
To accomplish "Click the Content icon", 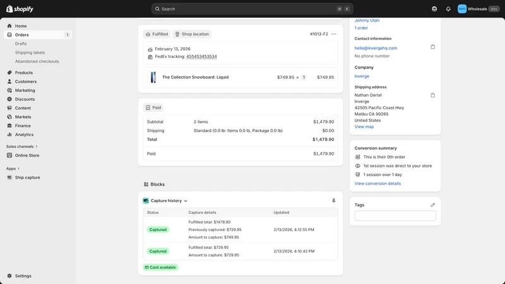I will click(x=9, y=108).
